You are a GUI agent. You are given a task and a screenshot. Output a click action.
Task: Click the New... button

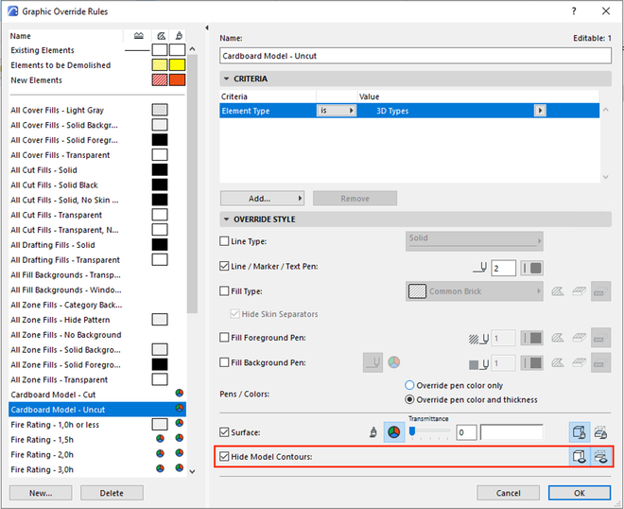coord(41,493)
